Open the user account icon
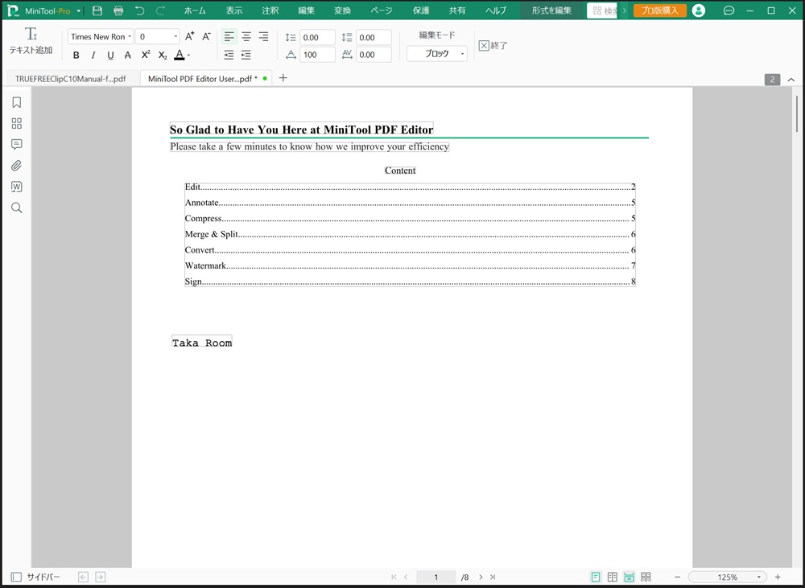Image resolution: width=805 pixels, height=588 pixels. coord(698,10)
